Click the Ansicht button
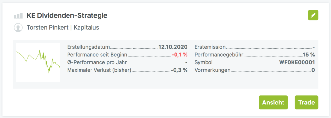331x118 pixels. point(273,103)
